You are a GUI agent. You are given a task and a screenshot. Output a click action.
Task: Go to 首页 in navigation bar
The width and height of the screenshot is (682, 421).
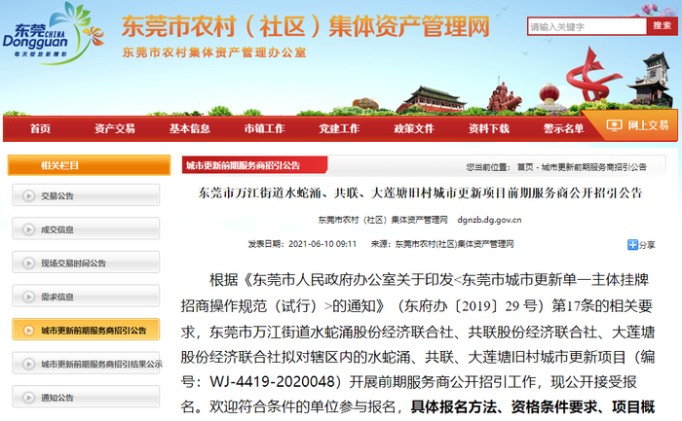pyautogui.click(x=41, y=128)
